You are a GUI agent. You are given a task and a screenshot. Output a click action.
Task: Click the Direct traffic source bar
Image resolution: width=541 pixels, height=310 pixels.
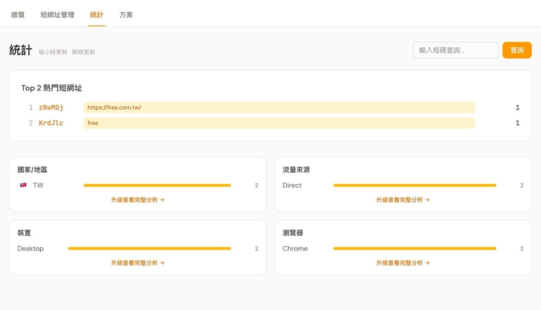415,185
